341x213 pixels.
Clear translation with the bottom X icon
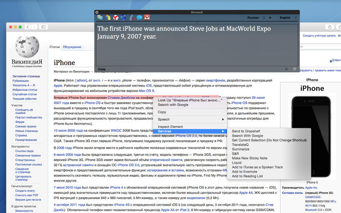click(x=286, y=69)
